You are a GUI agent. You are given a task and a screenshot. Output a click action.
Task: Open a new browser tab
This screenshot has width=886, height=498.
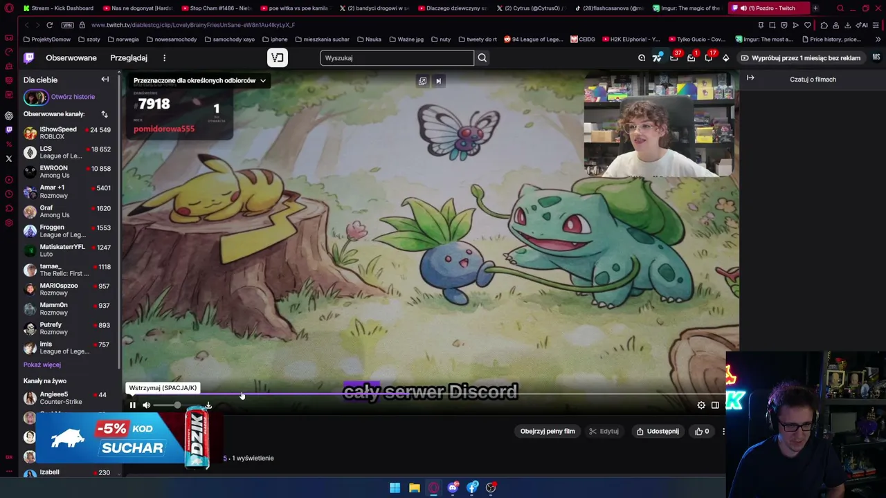coord(815,8)
